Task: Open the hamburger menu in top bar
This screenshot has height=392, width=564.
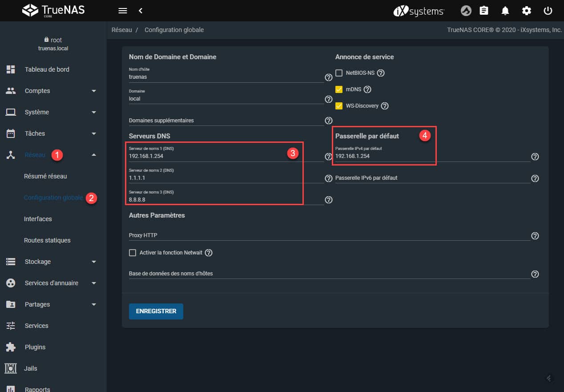Action: [123, 11]
